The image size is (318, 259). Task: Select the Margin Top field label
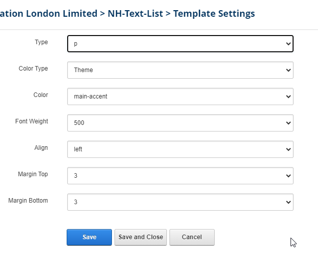(x=33, y=174)
